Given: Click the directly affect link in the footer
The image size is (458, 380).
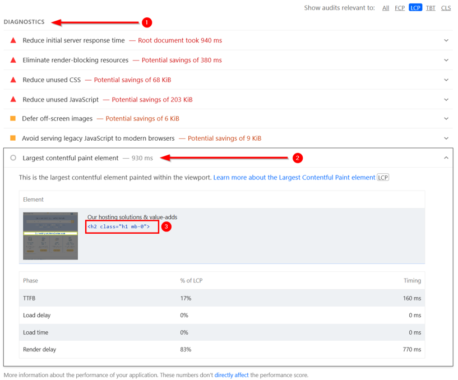Looking at the screenshot, I should point(232,375).
